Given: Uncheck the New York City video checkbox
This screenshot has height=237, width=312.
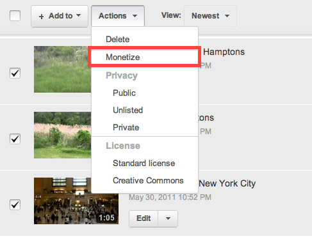Looking at the screenshot, I should pyautogui.click(x=15, y=204).
